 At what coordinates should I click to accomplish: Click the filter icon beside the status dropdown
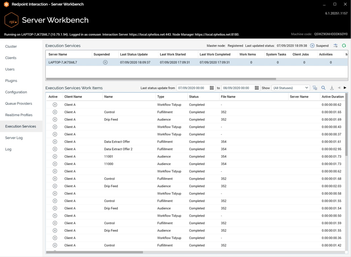[315, 88]
